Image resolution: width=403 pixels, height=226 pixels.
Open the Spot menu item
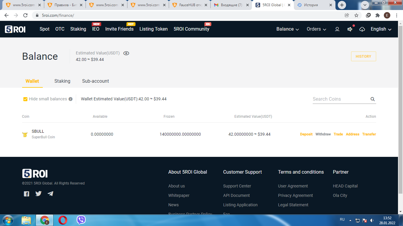pos(45,29)
